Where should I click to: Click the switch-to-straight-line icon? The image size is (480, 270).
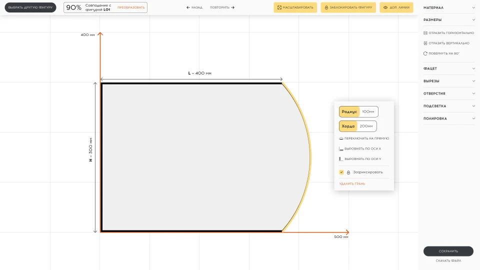[341, 138]
